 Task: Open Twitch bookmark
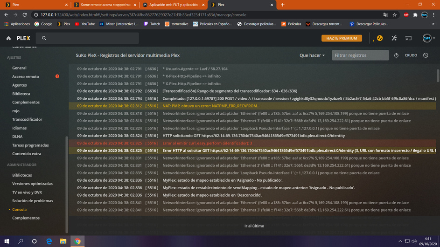pyautogui.click(x=152, y=24)
